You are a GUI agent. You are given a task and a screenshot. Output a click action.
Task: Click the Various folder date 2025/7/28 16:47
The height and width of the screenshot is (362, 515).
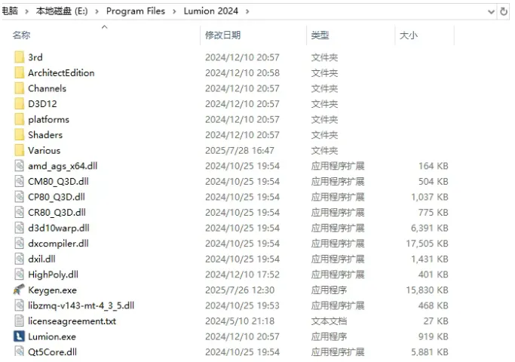click(x=240, y=150)
